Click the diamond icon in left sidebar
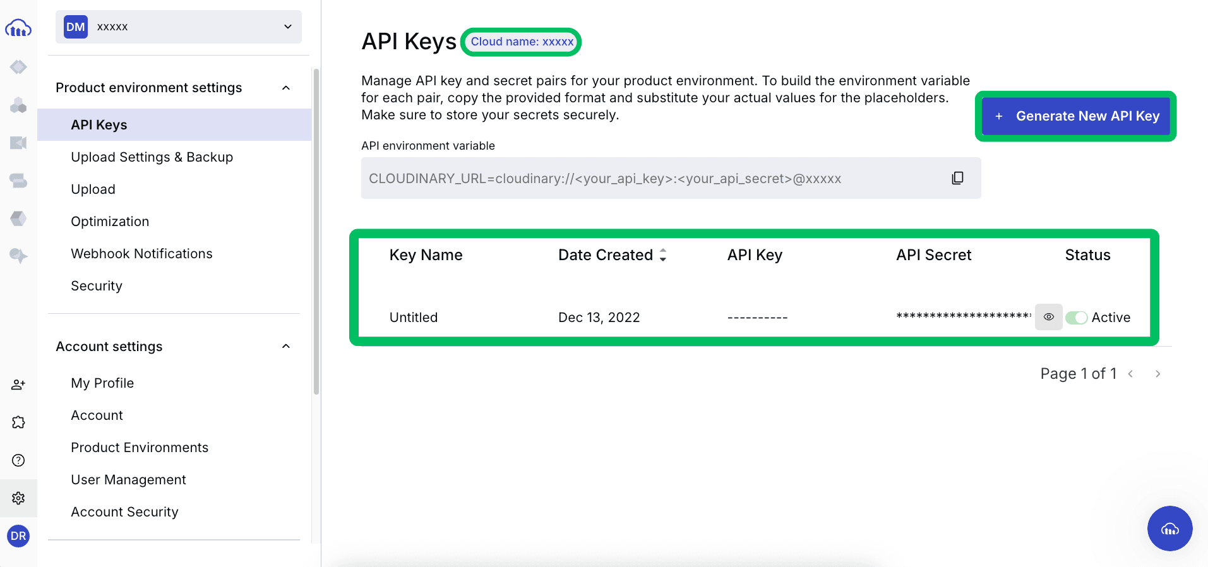Viewport: 1208px width, 567px height. (18, 67)
